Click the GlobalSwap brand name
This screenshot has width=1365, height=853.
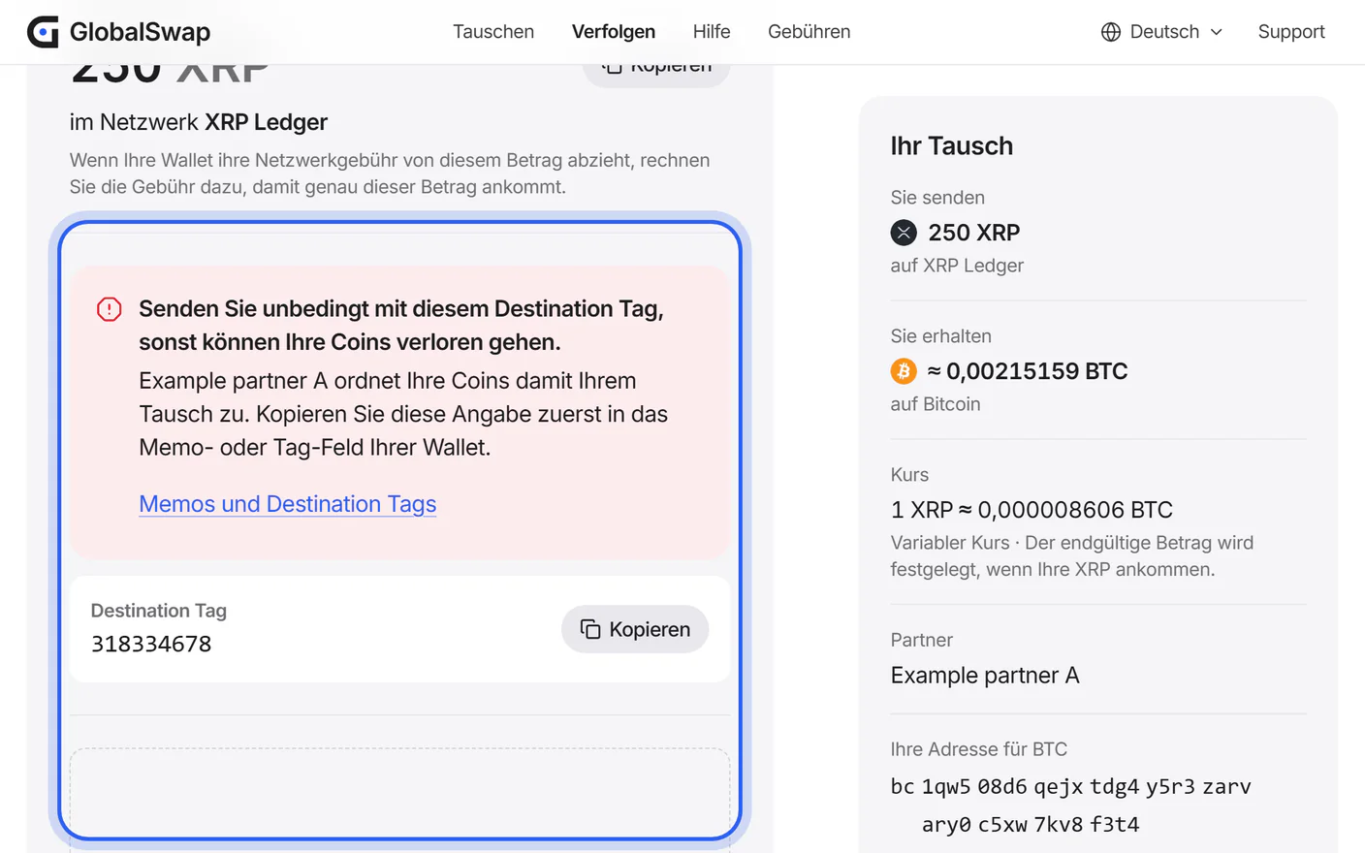(140, 32)
